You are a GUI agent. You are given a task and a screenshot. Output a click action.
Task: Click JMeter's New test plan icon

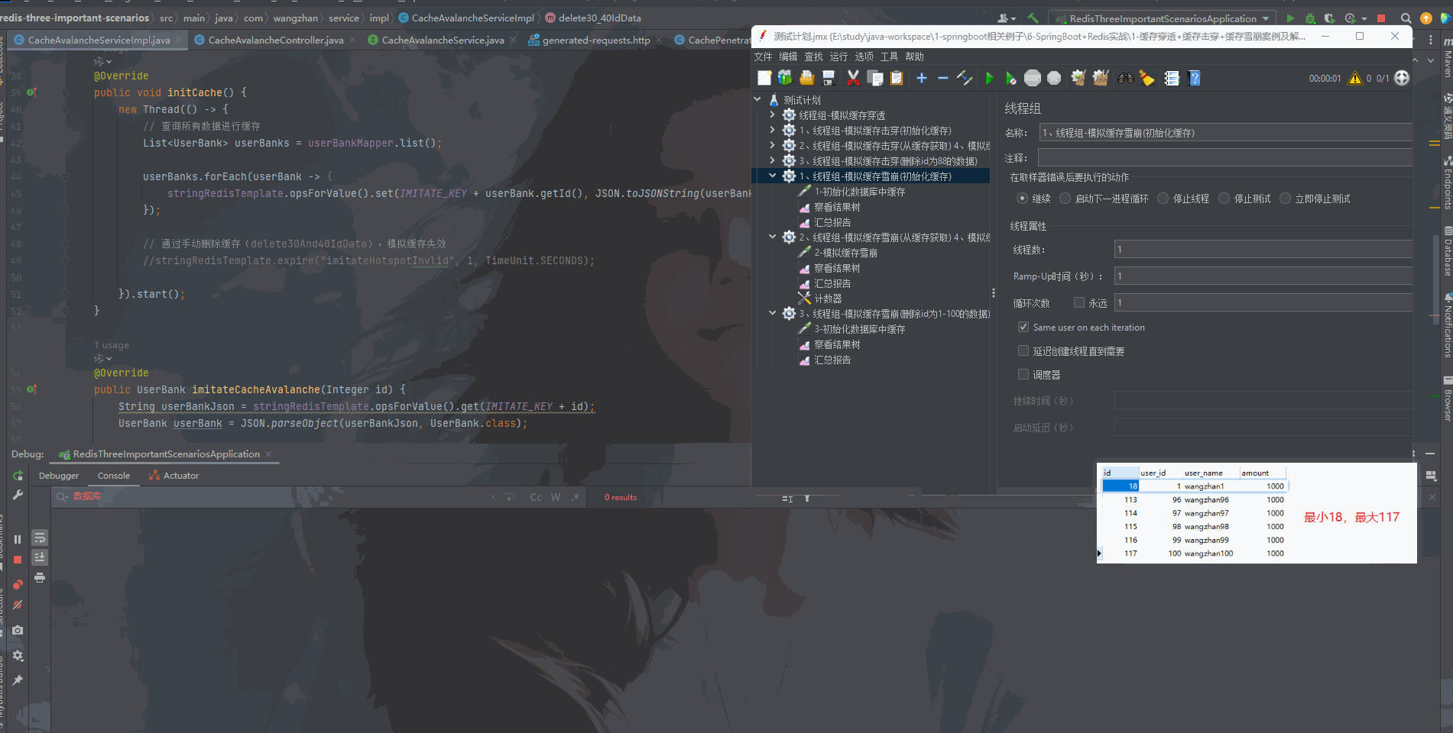coord(764,78)
